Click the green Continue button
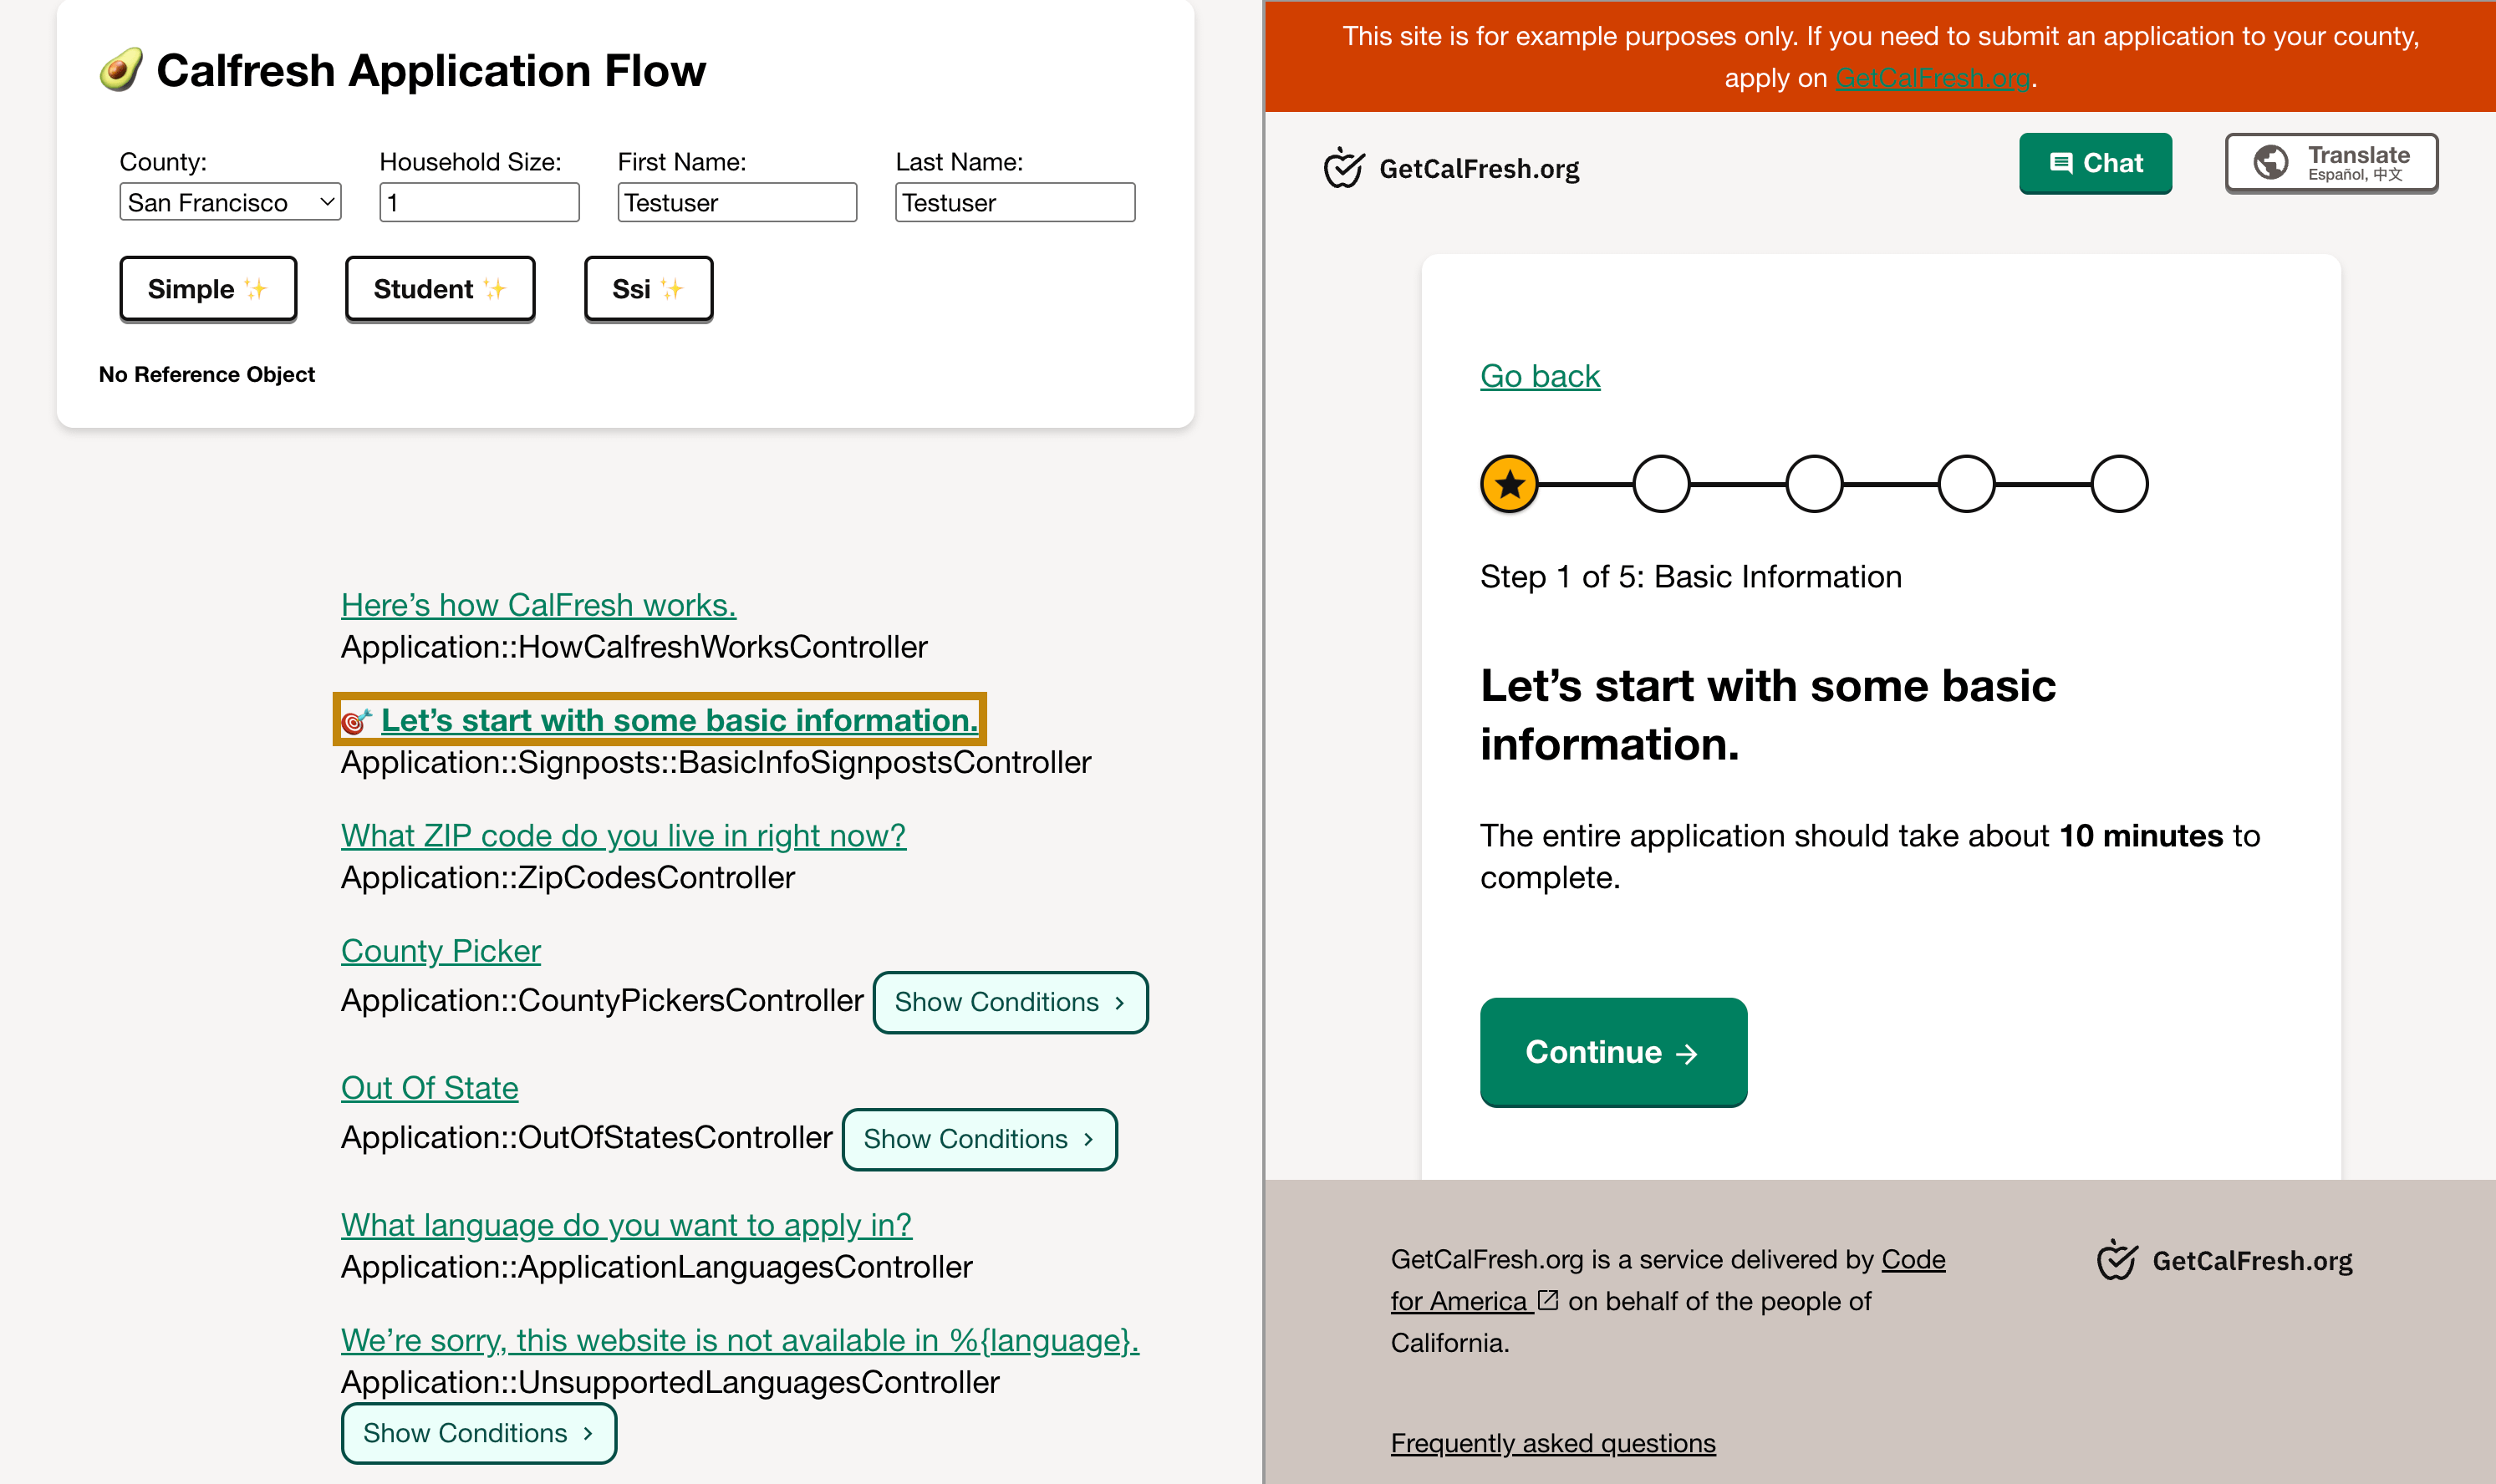The image size is (2496, 1484). coord(1612,1052)
